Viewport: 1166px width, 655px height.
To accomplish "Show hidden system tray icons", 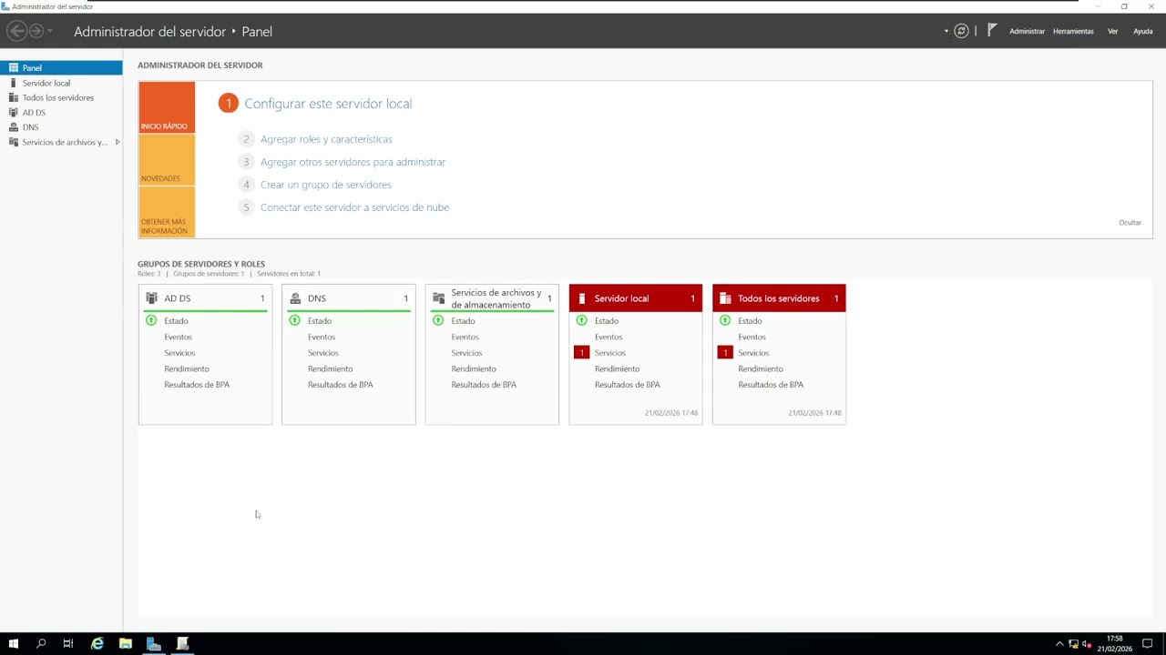I will (1059, 644).
